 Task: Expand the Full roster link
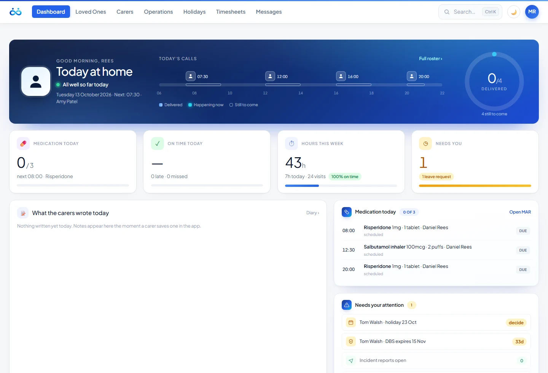pos(430,59)
